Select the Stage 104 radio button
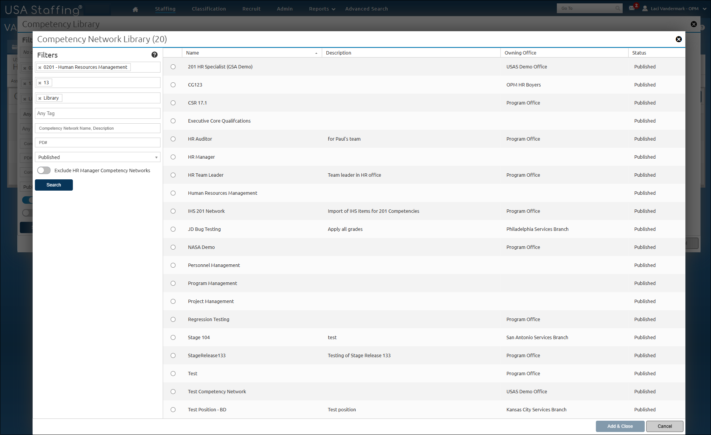 point(173,337)
